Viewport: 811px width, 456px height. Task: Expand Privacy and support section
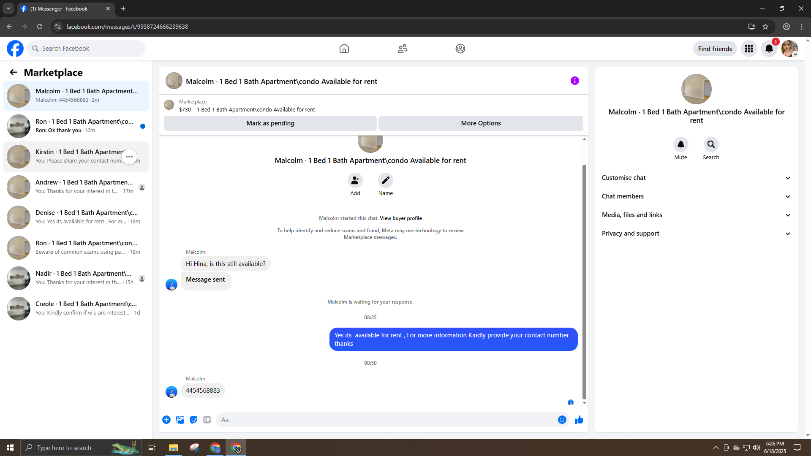pos(697,233)
